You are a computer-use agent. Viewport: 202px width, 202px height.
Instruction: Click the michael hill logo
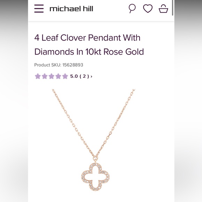[71, 9]
